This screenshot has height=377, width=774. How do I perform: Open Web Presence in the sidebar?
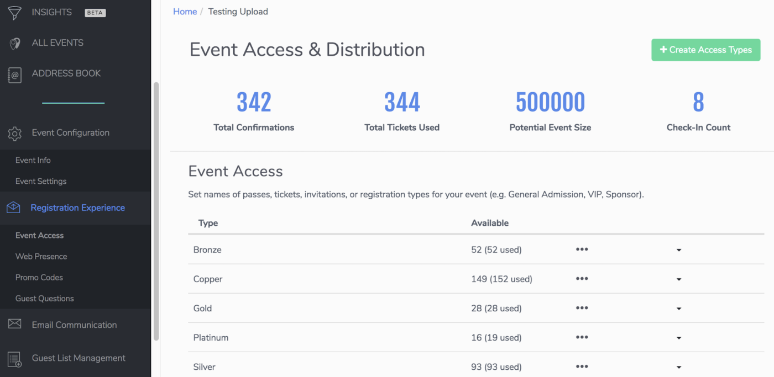[x=41, y=256]
